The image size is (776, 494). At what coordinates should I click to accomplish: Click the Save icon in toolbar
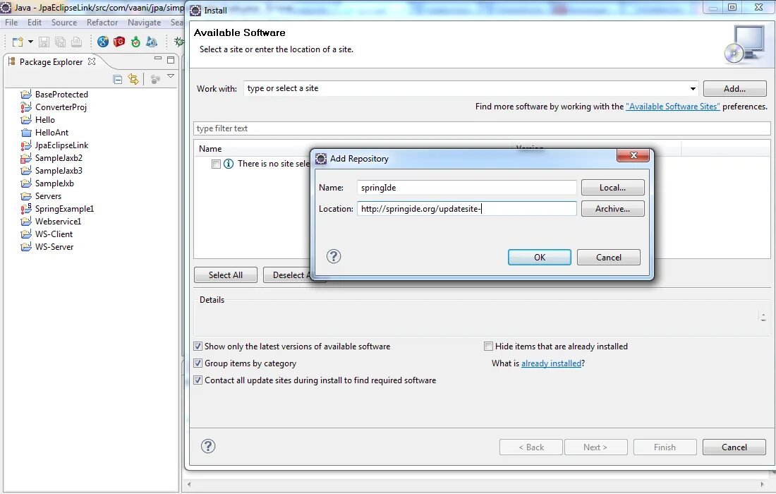[x=44, y=42]
